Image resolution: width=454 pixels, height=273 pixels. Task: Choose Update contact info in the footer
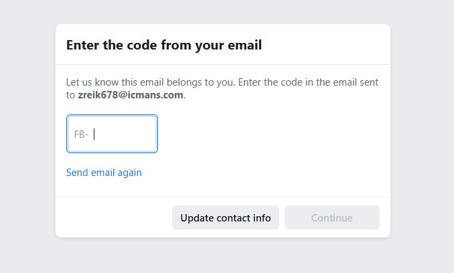pyautogui.click(x=225, y=217)
